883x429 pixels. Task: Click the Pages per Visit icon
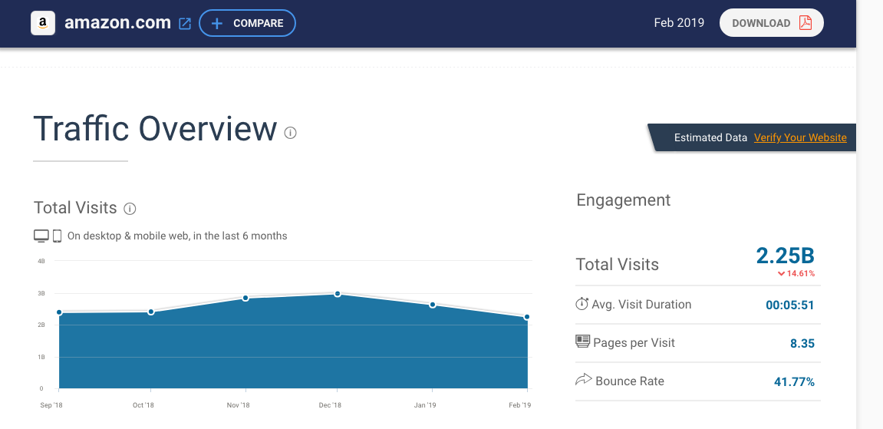click(582, 342)
